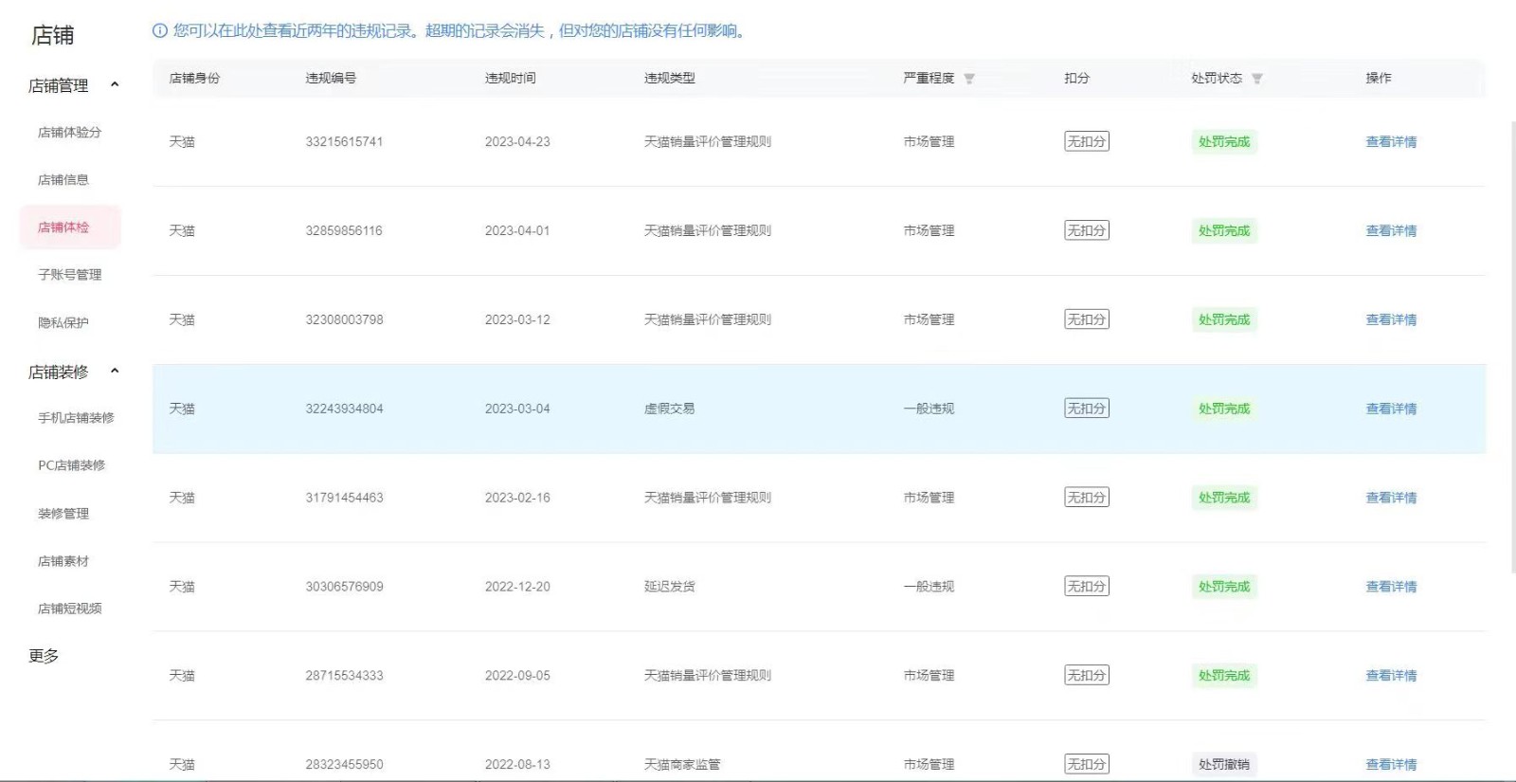
Task: Click the 处罚状态 filter funnel icon
Action: tap(1257, 79)
